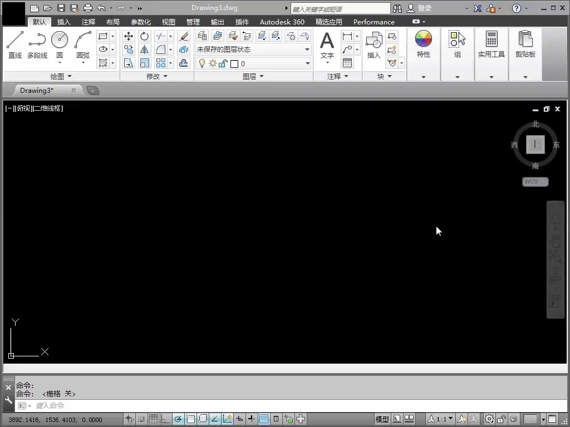Select the Stretch tool
Viewport: 570px width, 427px height.
pyautogui.click(x=129, y=63)
